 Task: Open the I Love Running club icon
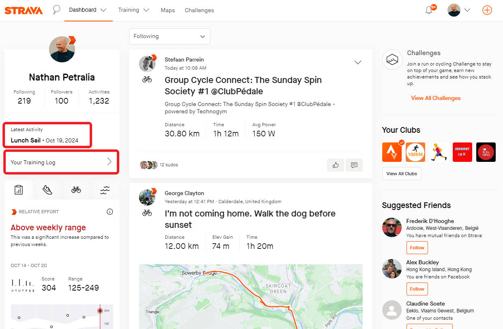coord(486,152)
